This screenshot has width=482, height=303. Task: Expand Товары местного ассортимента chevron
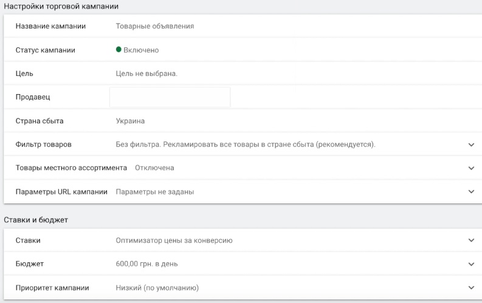coord(471,168)
